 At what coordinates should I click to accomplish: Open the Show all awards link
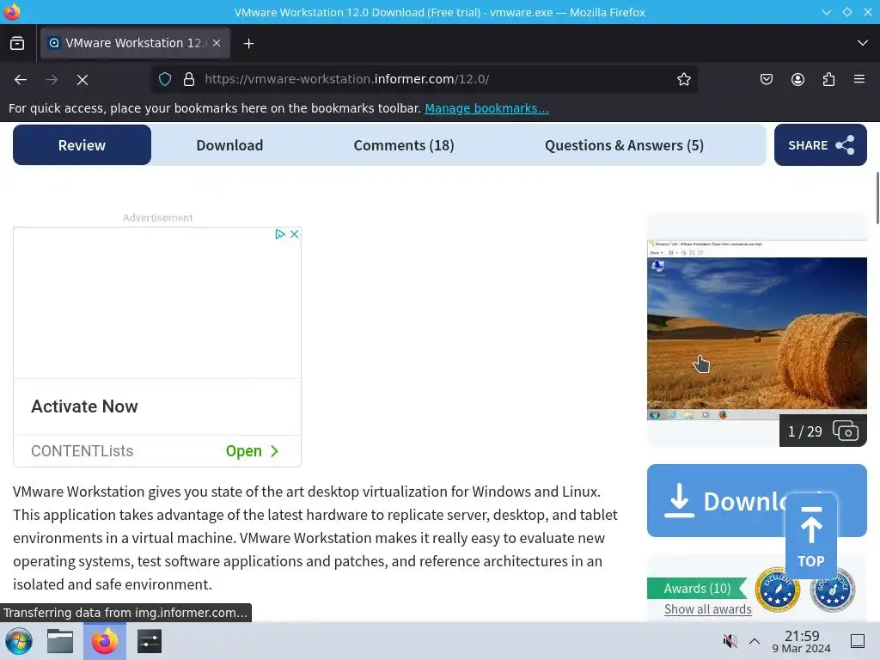(x=708, y=609)
